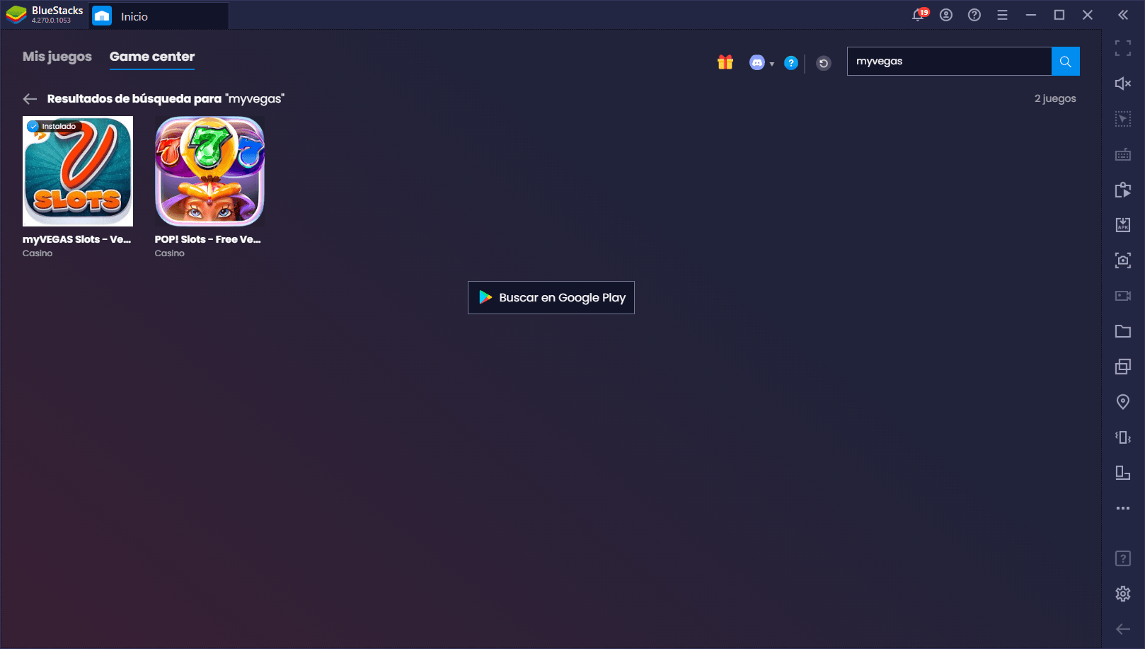Open multi-instance manager icon
Viewport: 1145px width, 649px height.
pos(1123,367)
